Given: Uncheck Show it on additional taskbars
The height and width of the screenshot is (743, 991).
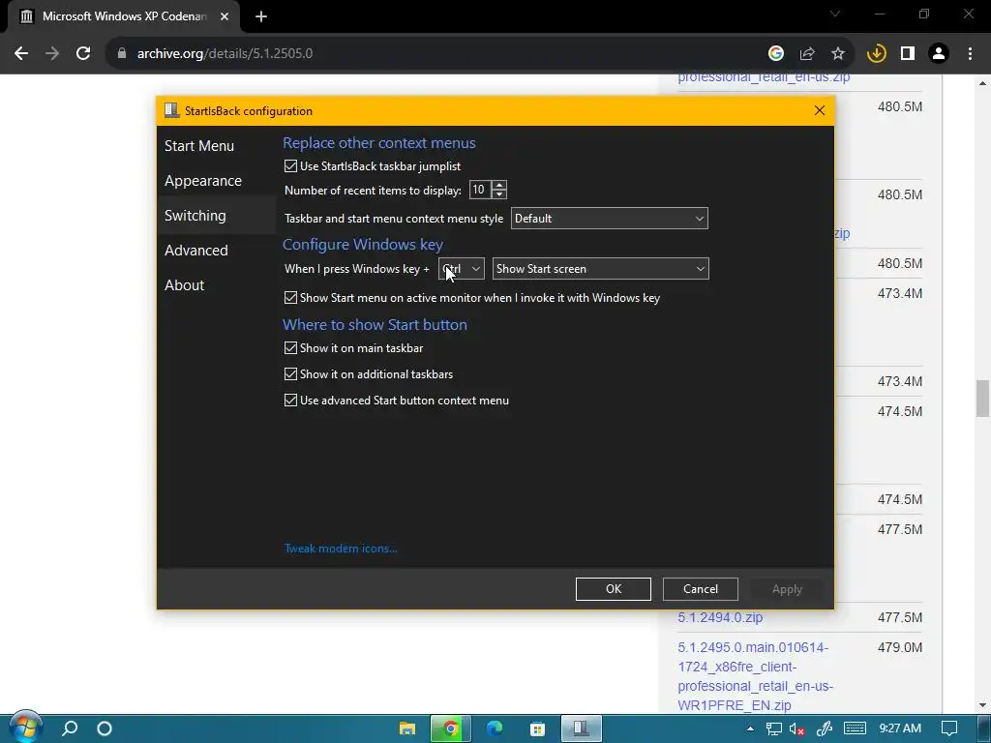Looking at the screenshot, I should point(290,374).
